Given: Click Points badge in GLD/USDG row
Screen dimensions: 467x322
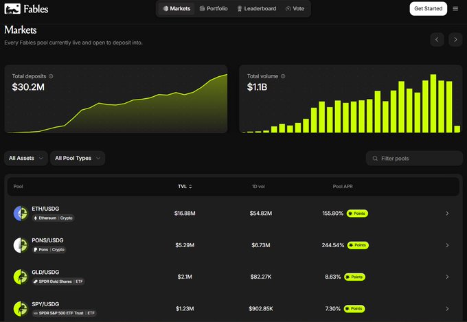Looking at the screenshot, I should pos(354,277).
